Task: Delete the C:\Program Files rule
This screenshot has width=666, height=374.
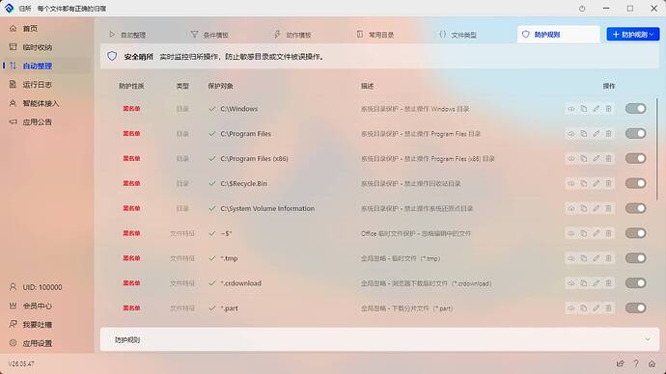Action: [609, 134]
